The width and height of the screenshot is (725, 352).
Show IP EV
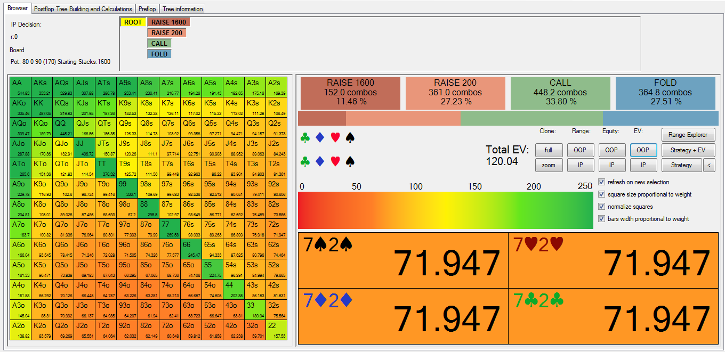(643, 165)
